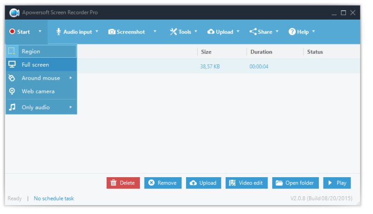This screenshot has width=373, height=214.
Task: Open the Start dropdown arrow
Action: 40,31
